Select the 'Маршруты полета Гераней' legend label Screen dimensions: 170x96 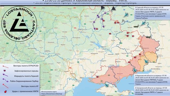point(26,76)
